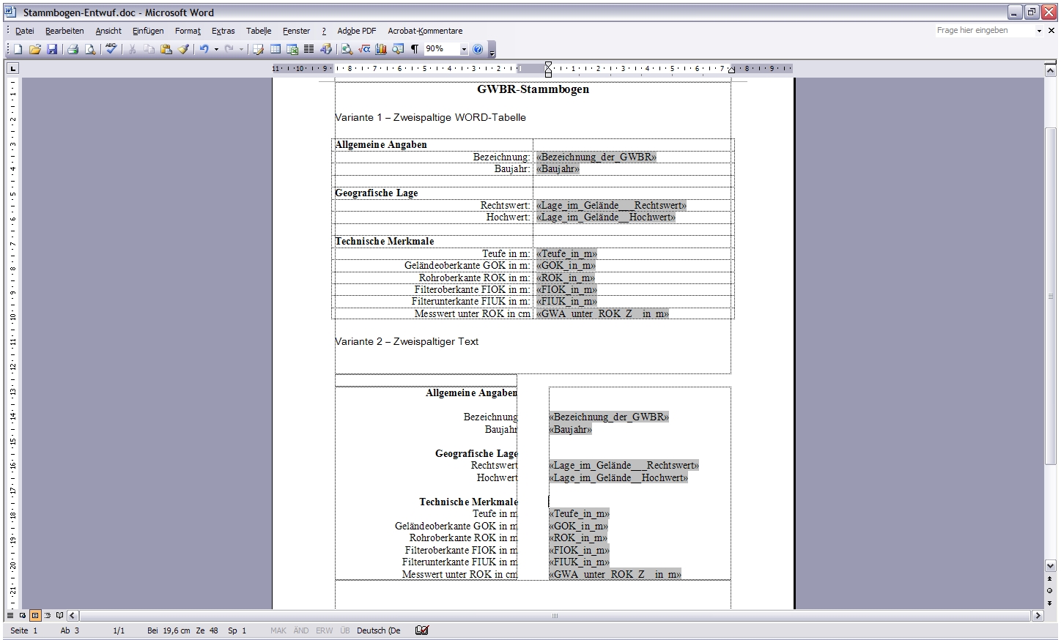Undo the last action
1061x640 pixels.
pyautogui.click(x=204, y=49)
